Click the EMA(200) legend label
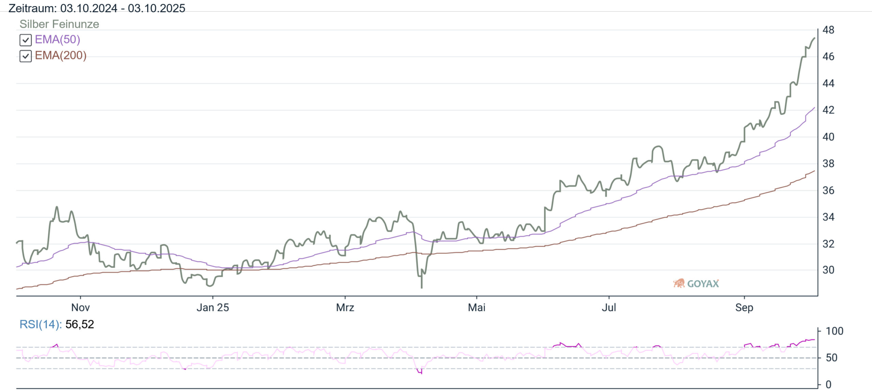This screenshot has height=392, width=872. pos(61,55)
